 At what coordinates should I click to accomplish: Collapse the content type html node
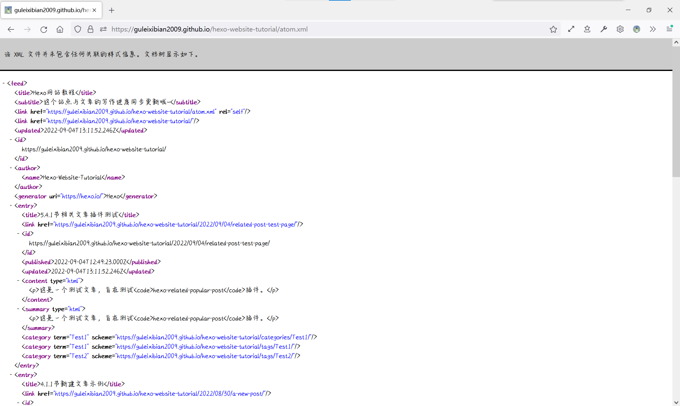[x=18, y=281]
